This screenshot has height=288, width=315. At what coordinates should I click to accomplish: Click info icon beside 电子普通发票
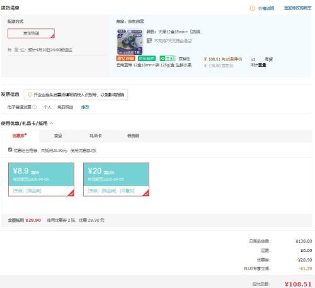coord(35,107)
